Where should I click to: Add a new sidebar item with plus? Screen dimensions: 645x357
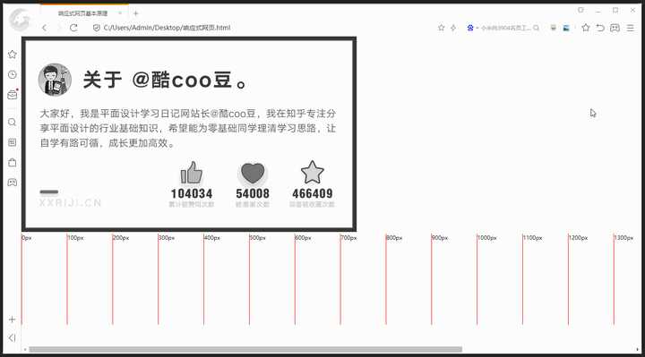click(12, 319)
